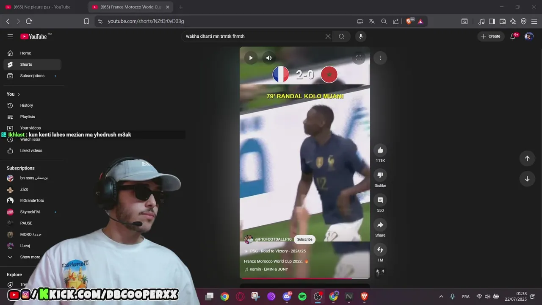Open fullscreen mode for the Short
This screenshot has width=542, height=305.
tap(359, 58)
